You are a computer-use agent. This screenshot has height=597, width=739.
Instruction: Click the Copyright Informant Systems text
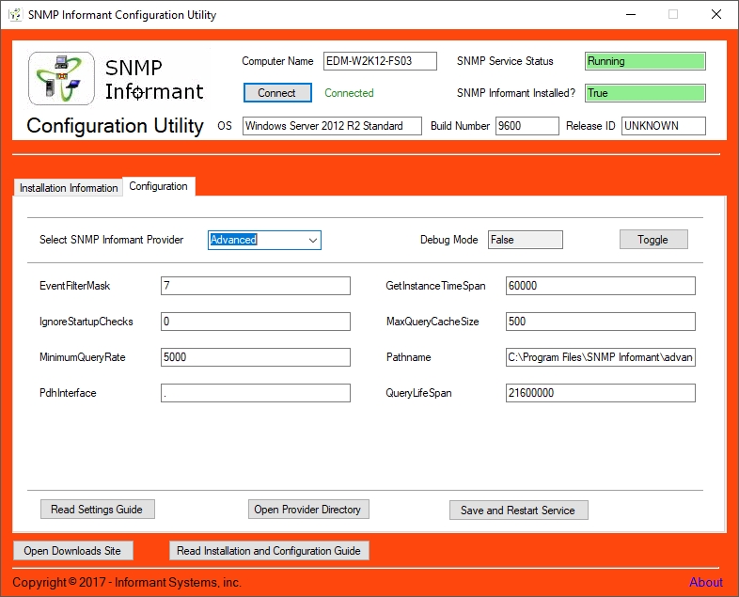point(127,582)
